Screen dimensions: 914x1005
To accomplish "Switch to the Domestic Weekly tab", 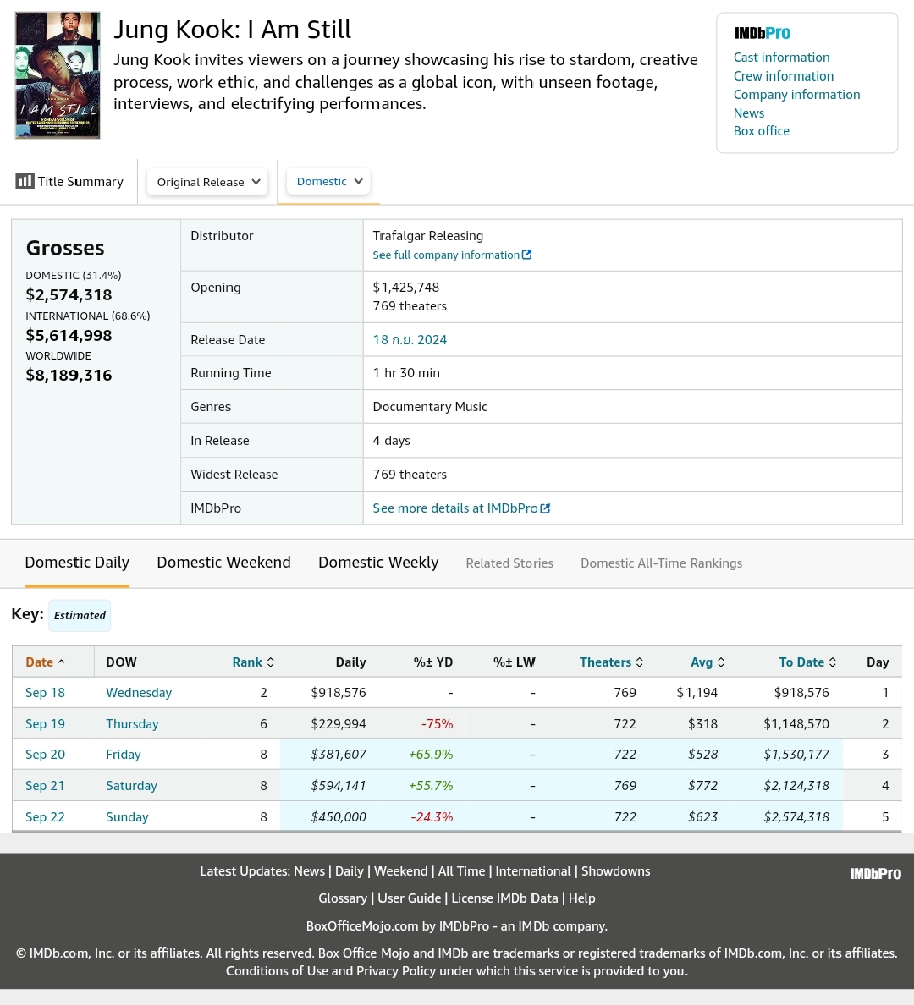I will pyautogui.click(x=378, y=563).
